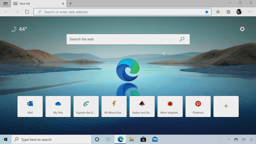Open page settings gear icon
Viewport: 256px width, 144px height.
(x=242, y=29)
